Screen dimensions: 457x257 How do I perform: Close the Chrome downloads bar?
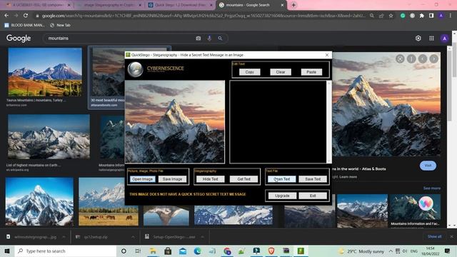(451, 236)
